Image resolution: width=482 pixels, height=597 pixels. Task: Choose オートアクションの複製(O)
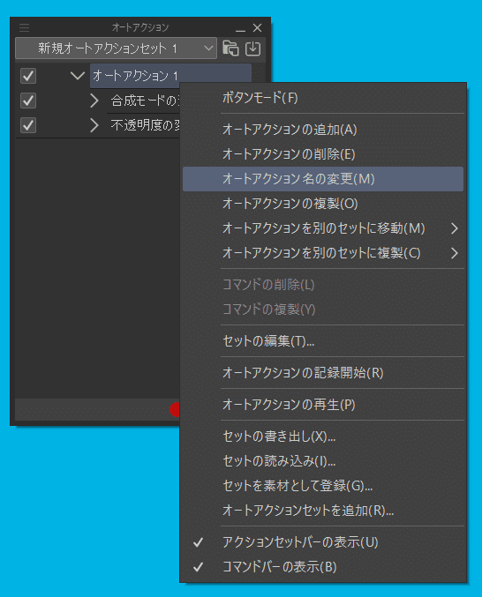(x=323, y=204)
